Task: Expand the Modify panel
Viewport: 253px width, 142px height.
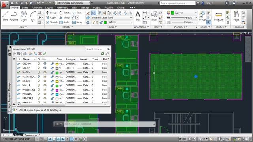Action: point(68,27)
